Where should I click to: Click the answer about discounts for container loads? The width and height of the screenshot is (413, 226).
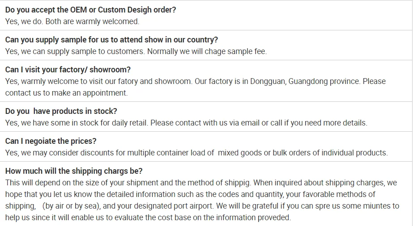(134, 153)
